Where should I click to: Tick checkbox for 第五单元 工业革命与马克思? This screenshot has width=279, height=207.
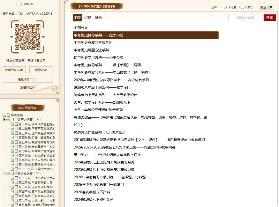click(x=16, y=196)
